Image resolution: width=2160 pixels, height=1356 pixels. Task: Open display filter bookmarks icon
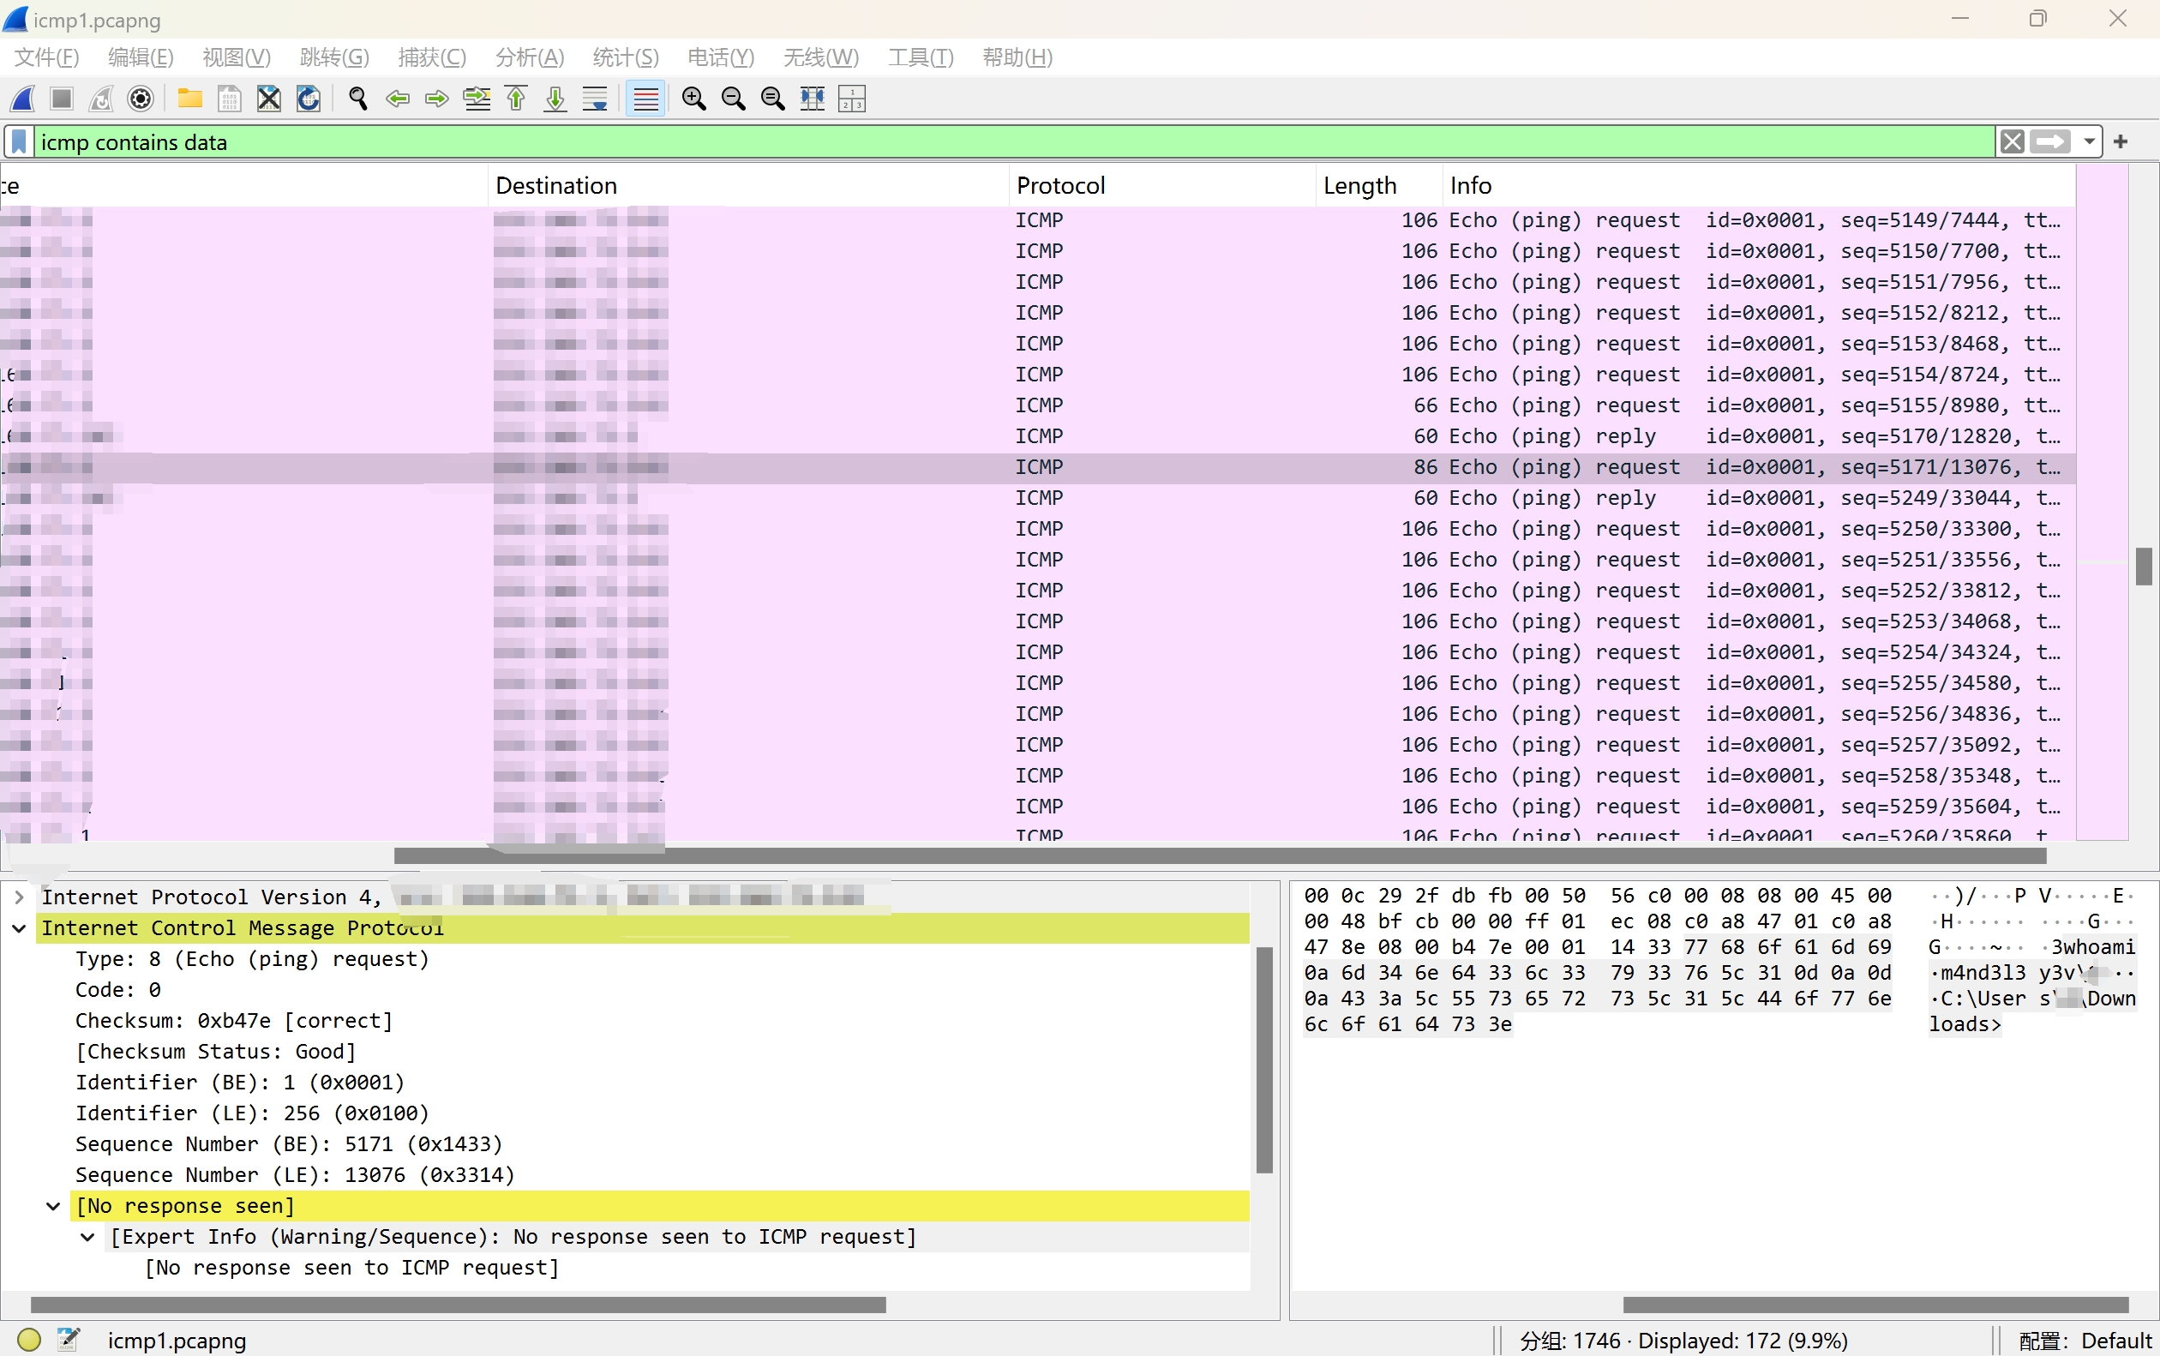pyautogui.click(x=19, y=141)
